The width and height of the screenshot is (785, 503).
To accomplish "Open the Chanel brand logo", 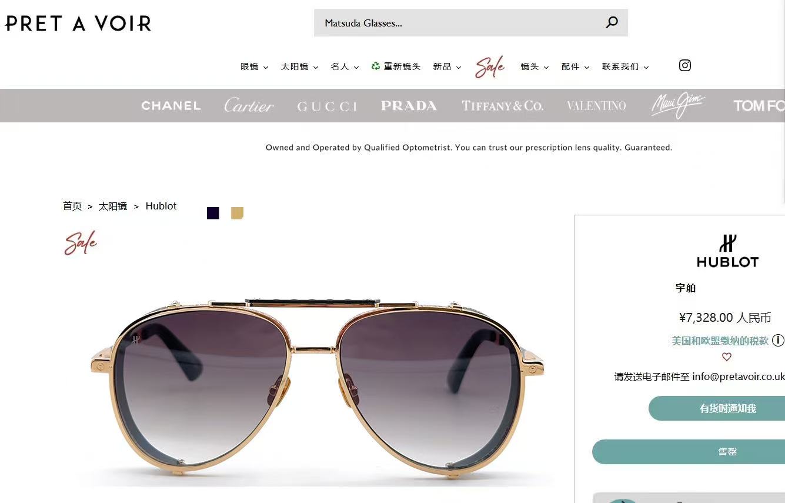I will coord(171,106).
